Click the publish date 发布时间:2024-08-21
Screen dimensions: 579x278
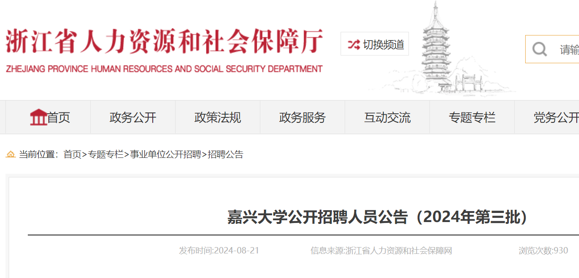(219, 251)
